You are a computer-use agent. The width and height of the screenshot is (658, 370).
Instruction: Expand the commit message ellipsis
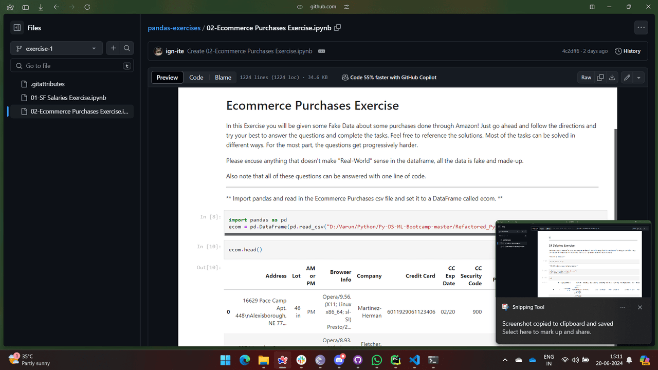tap(322, 51)
